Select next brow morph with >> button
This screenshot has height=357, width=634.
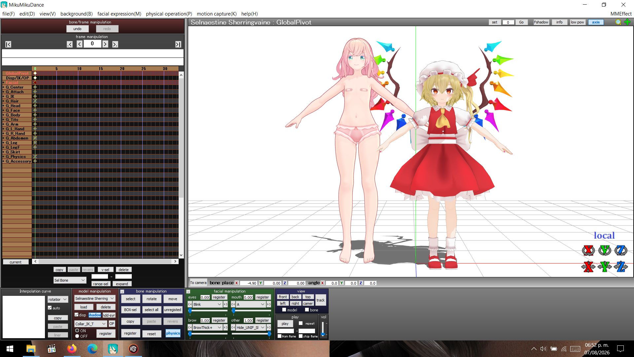[x=225, y=327]
